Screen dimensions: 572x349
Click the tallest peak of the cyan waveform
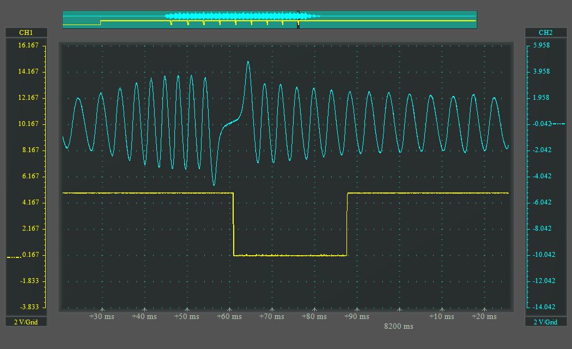tap(248, 62)
